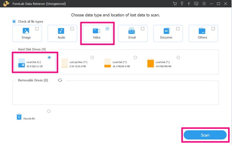
Task: Select the Video camera icon
Action: pyautogui.click(x=96, y=31)
